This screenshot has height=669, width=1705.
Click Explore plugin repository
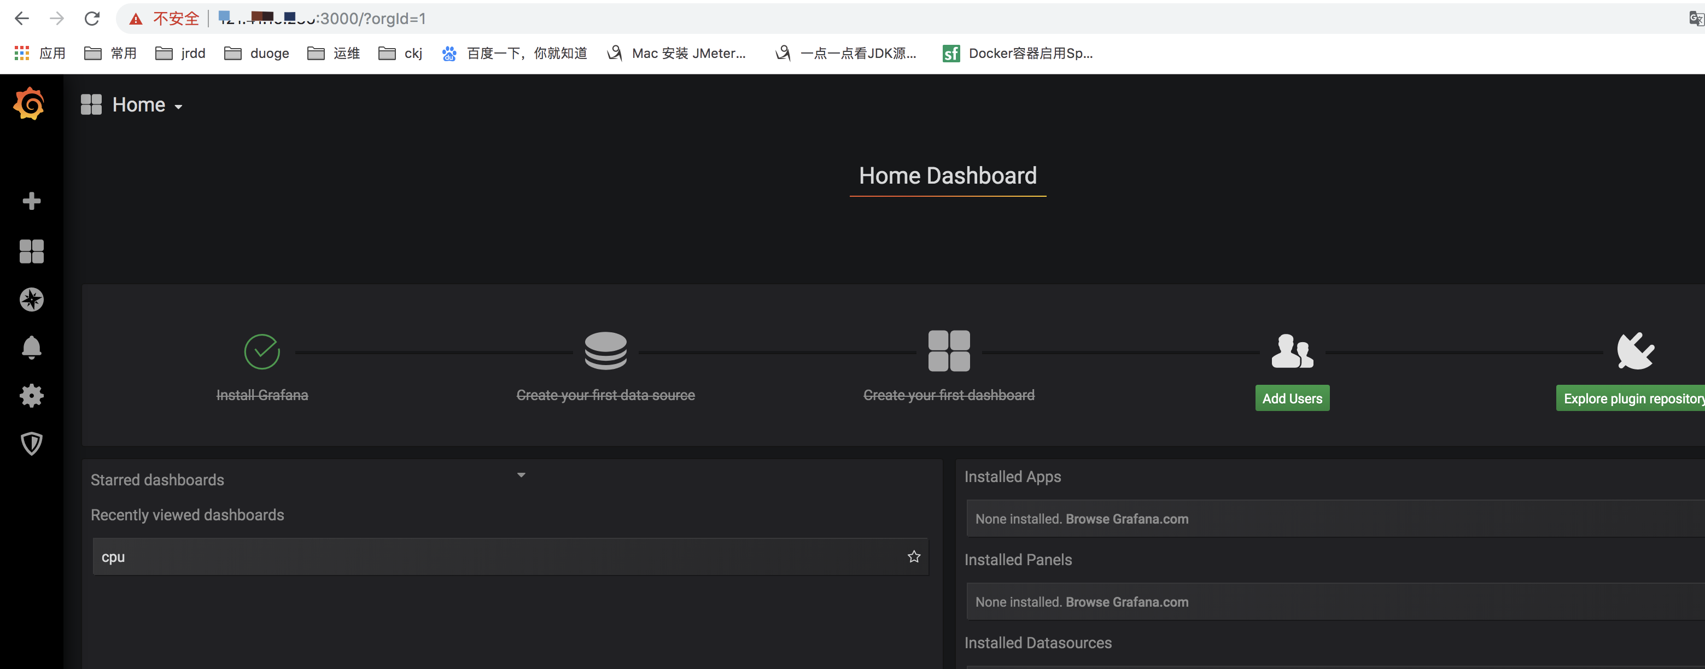click(1632, 398)
